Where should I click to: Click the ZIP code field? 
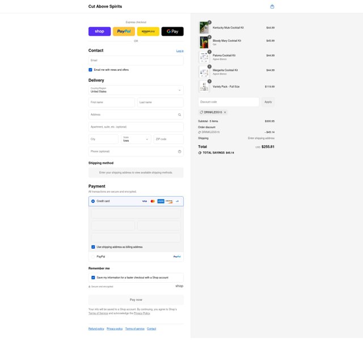click(168, 139)
